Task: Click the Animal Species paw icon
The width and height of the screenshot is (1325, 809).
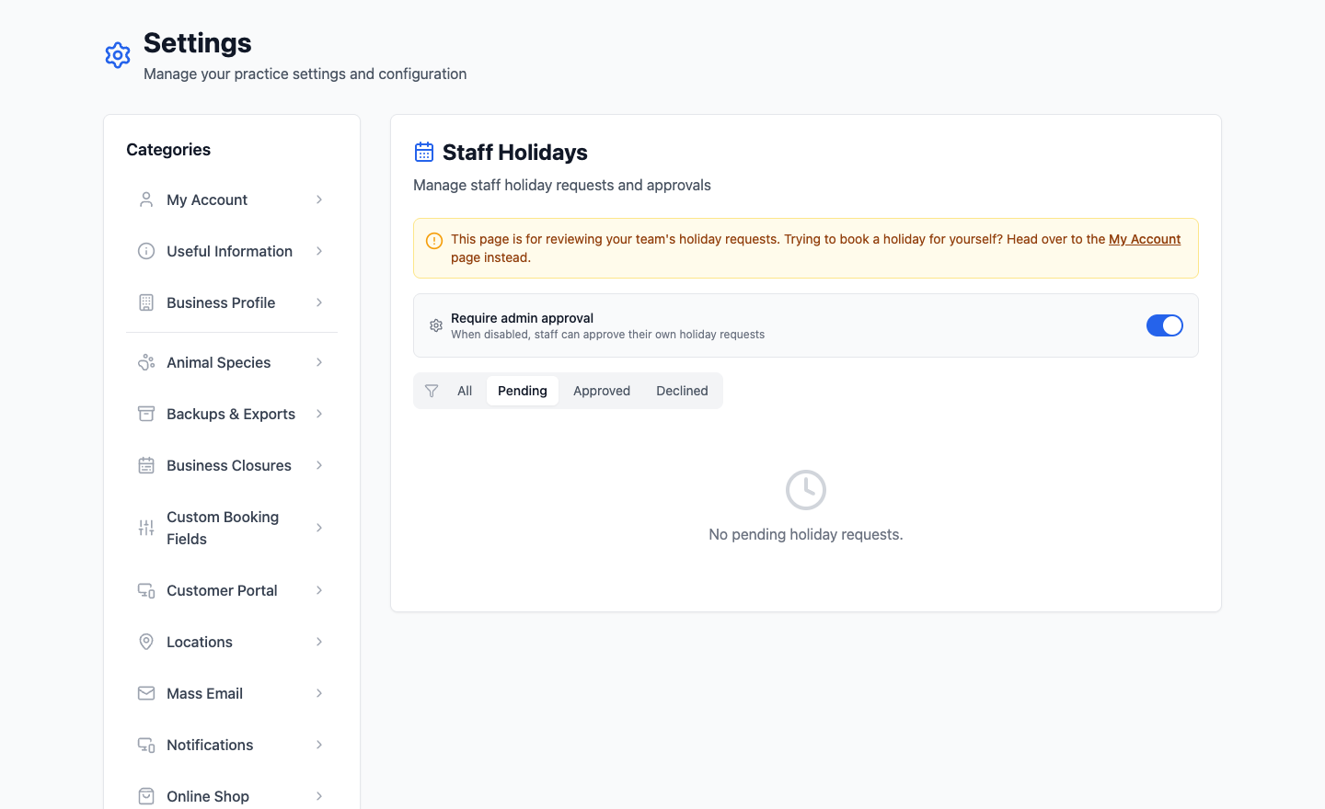Action: (x=146, y=362)
